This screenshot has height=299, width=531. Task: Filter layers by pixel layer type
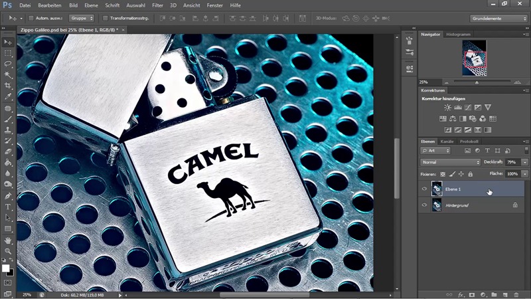click(468, 151)
